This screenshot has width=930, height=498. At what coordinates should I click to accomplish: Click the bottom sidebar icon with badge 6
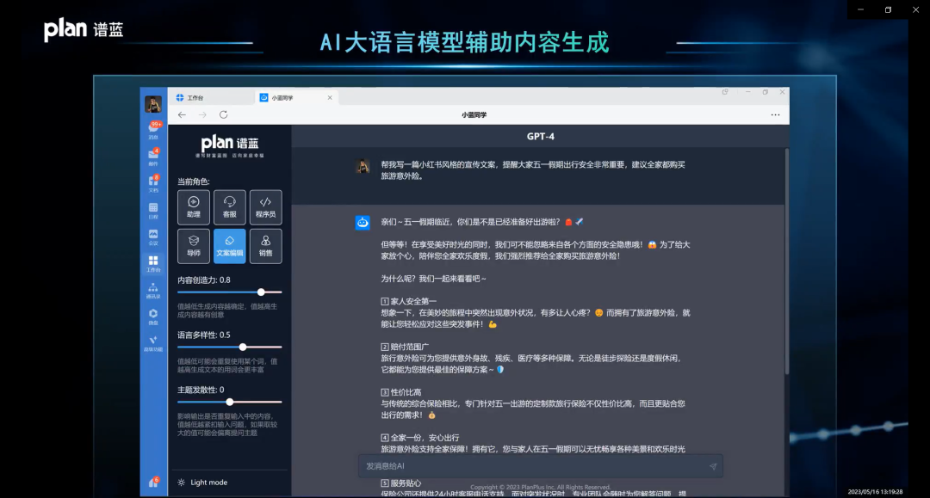[x=153, y=482]
